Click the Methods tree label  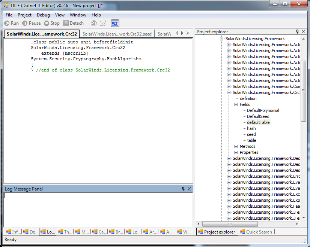[248, 146]
